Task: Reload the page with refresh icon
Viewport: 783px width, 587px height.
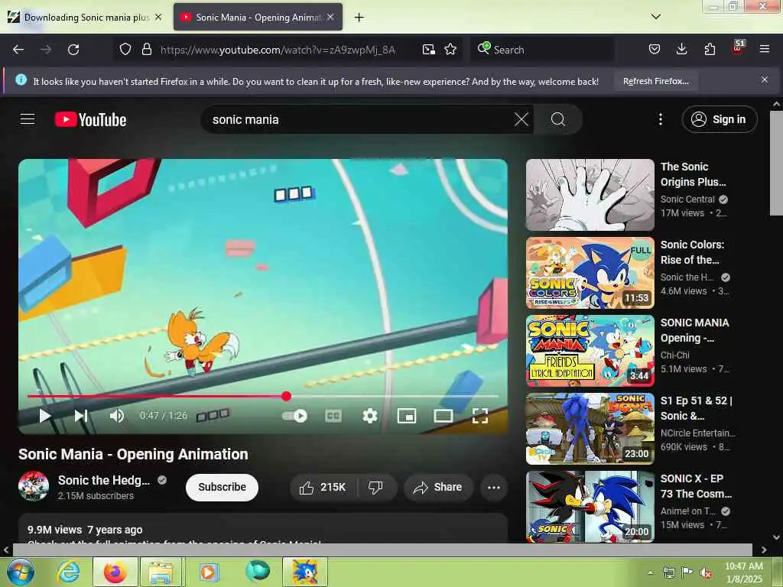Action: 73,50
